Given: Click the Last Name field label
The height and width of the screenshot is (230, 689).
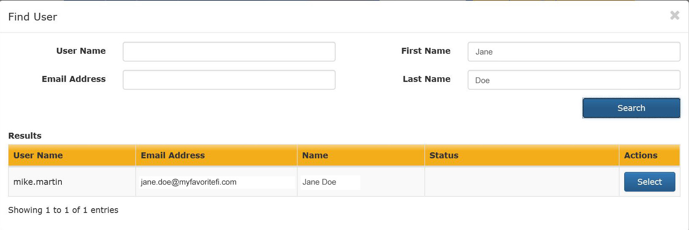Looking at the screenshot, I should (426, 79).
